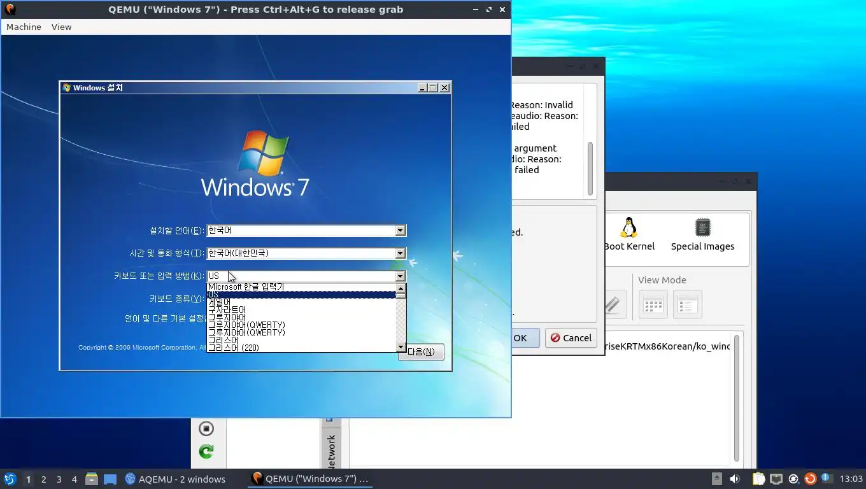866x489 pixels.
Task: Click OK in the AQEMU error dialog
Action: [525, 338]
